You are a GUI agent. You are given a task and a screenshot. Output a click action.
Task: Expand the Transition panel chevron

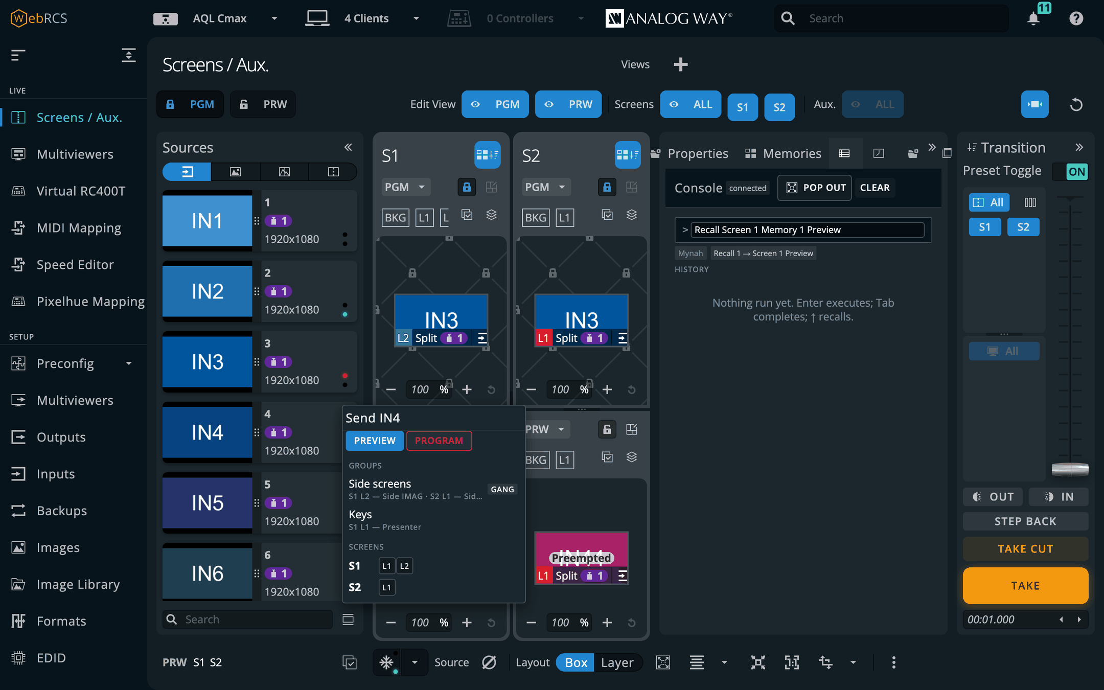(x=1079, y=147)
